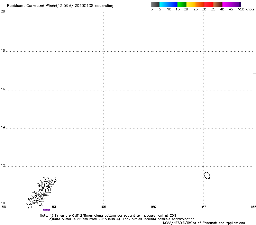Click the longitude label 156
This screenshot has height=225, width=256.
tap(103, 207)
